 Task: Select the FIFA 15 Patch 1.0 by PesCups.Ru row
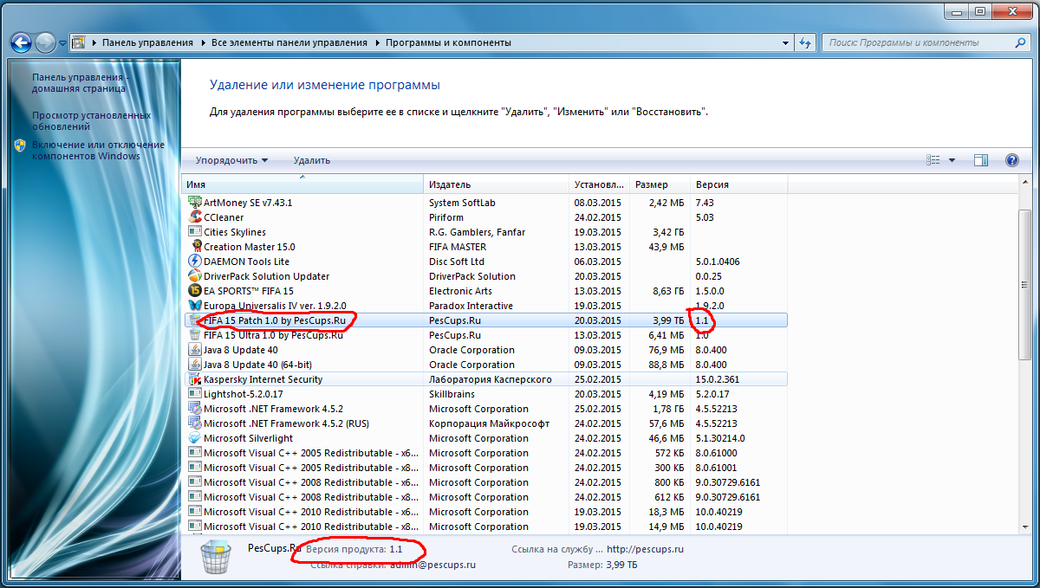[485, 320]
